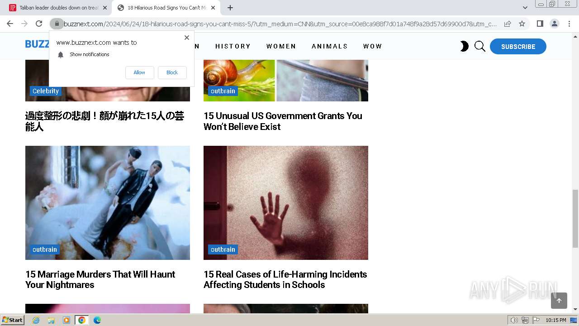Open 15 Real Cases of Life-Harming Incidents article
The image size is (579, 326).
(285, 279)
